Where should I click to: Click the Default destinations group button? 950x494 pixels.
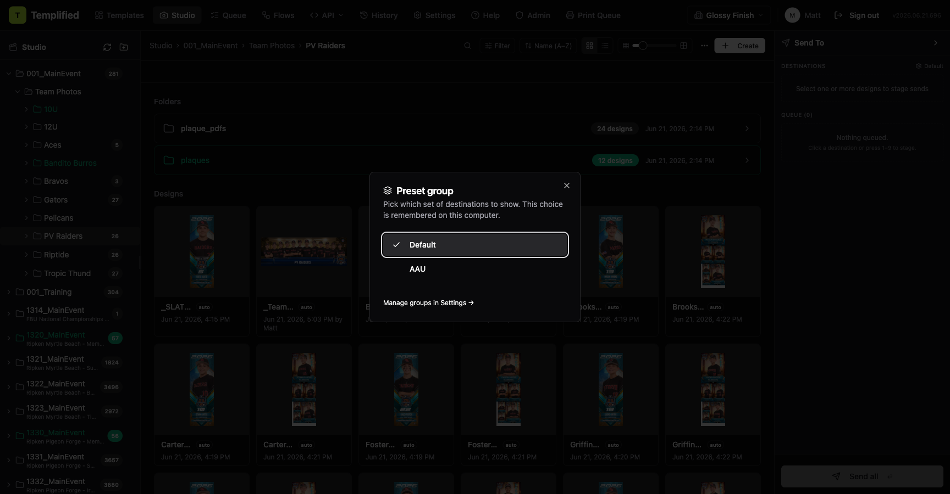coord(929,66)
